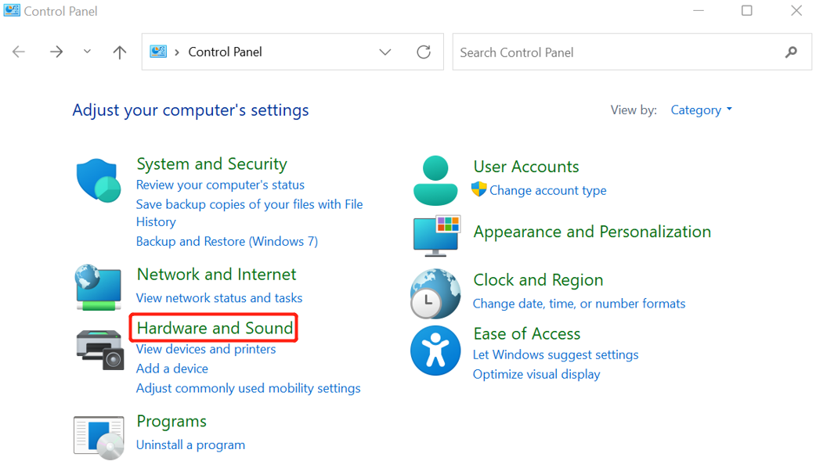Open Appearance and Personalization heading
Screen dimensions: 816x464
(x=592, y=232)
